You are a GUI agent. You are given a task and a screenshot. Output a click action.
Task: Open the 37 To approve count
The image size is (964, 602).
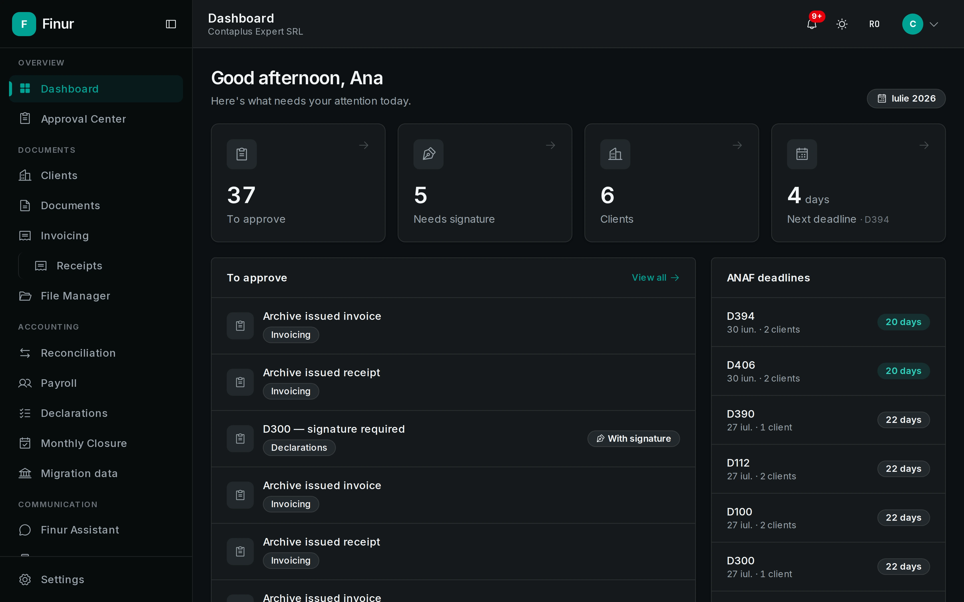pos(242,195)
